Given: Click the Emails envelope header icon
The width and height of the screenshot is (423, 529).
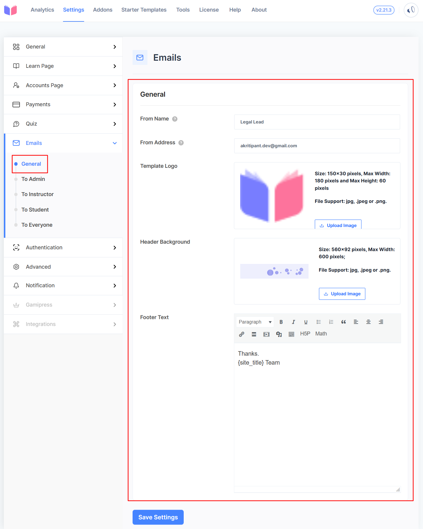Looking at the screenshot, I should (x=140, y=57).
